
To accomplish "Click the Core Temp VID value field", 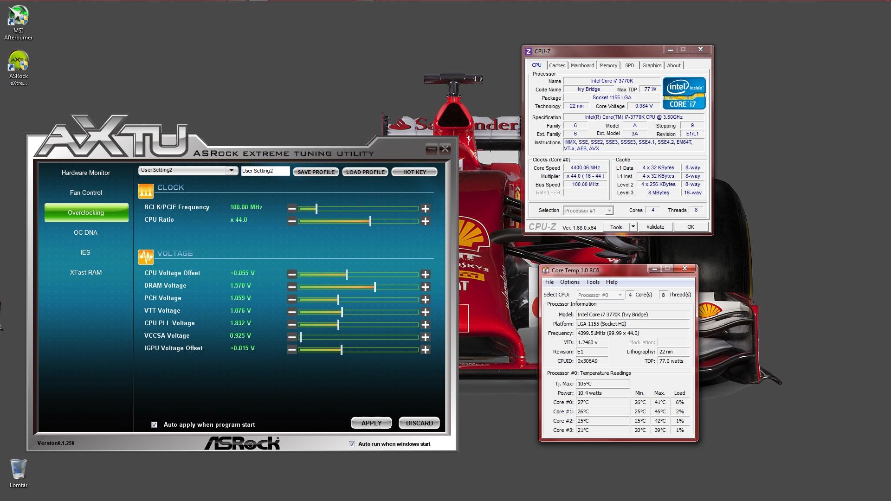I will (x=592, y=342).
